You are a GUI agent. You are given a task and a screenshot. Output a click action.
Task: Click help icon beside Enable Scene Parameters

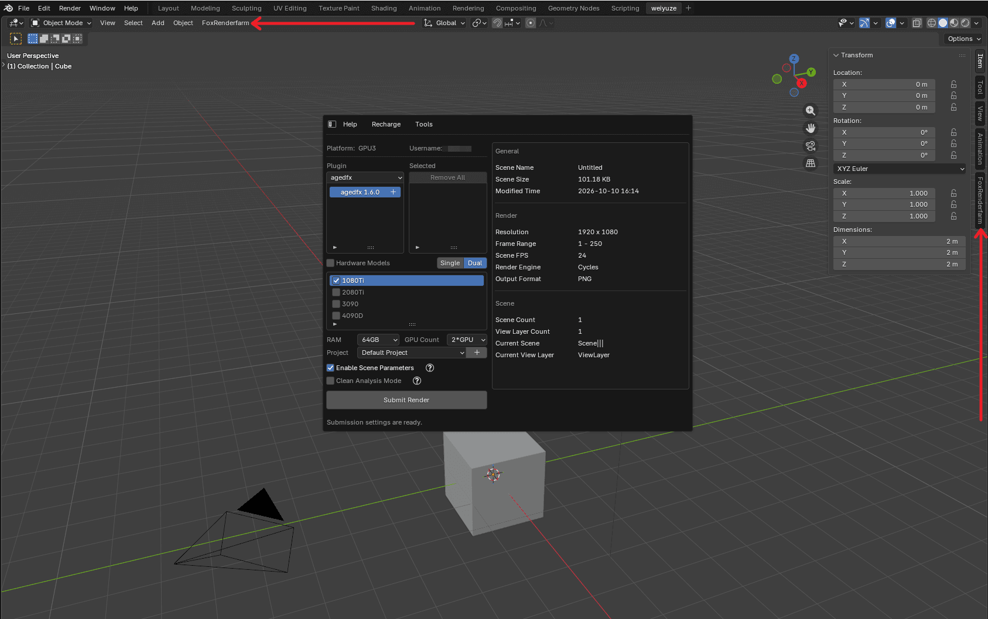pyautogui.click(x=430, y=368)
